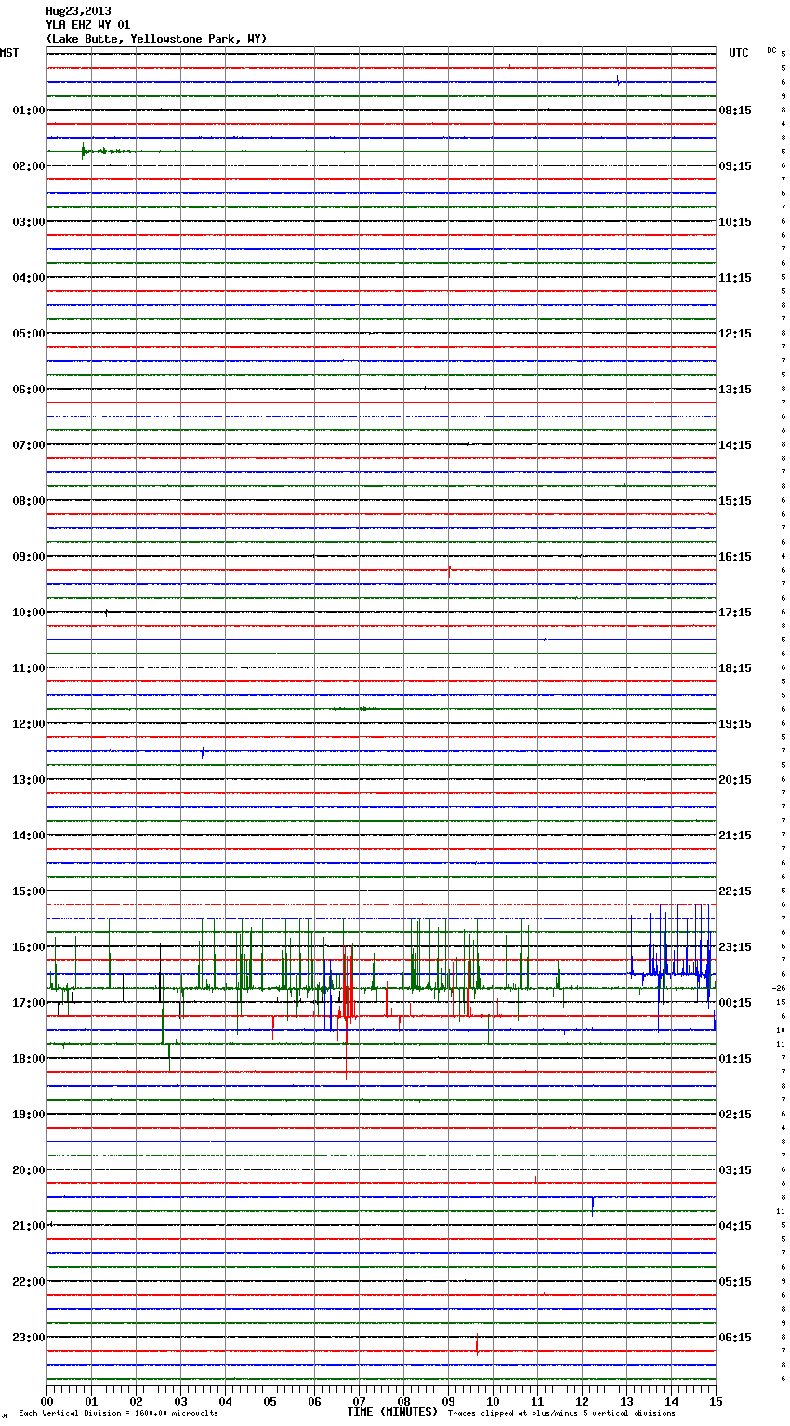790x1426 pixels.
Task: Click the 09:15 UTC time label
Action: coord(735,166)
